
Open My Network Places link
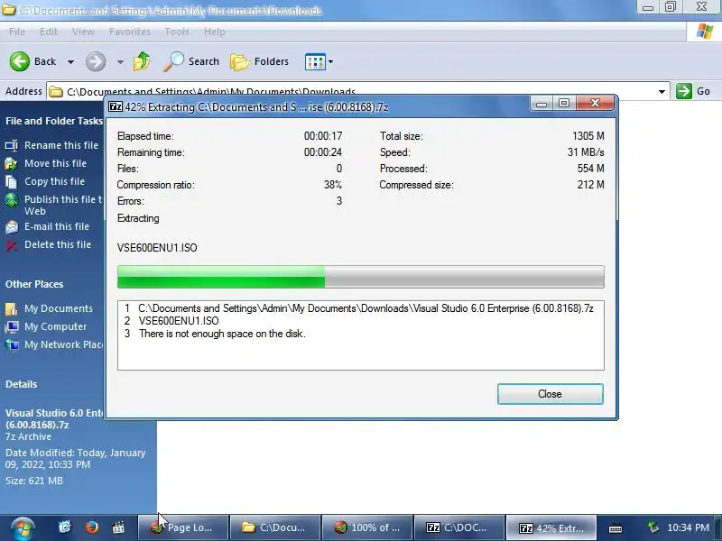[x=63, y=344]
